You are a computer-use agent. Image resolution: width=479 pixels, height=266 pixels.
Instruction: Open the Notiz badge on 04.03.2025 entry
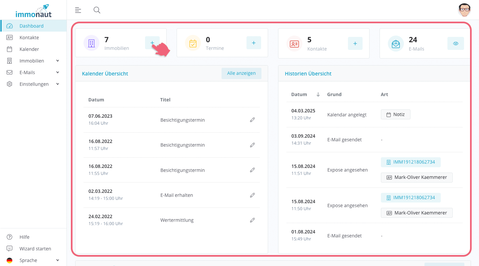(x=396, y=114)
